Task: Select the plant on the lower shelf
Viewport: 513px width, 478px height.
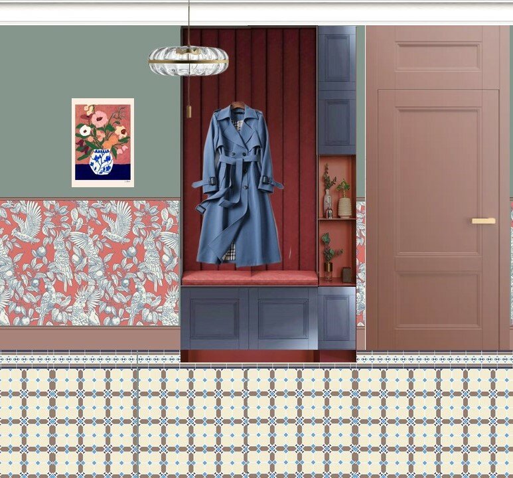Action: click(329, 255)
